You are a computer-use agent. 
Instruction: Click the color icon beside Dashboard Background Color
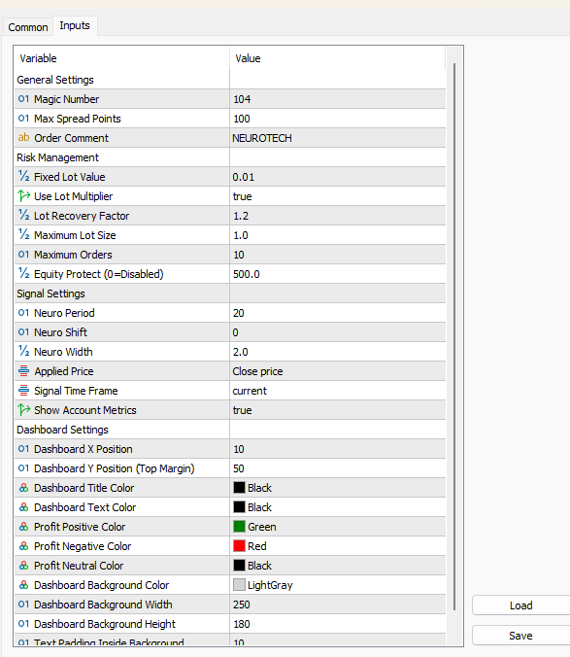coord(24,584)
